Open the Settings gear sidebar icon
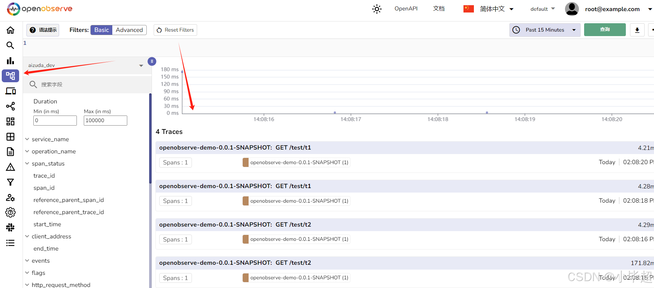The image size is (654, 288). click(x=10, y=212)
